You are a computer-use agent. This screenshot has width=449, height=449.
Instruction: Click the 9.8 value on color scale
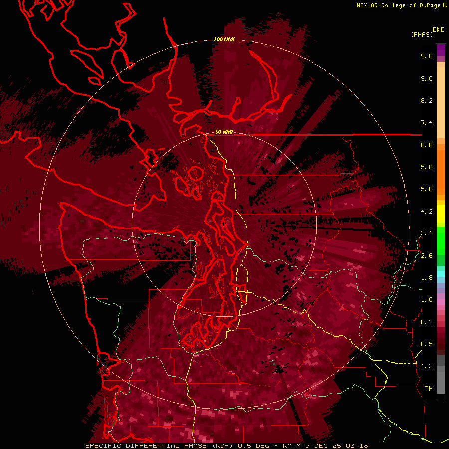427,56
